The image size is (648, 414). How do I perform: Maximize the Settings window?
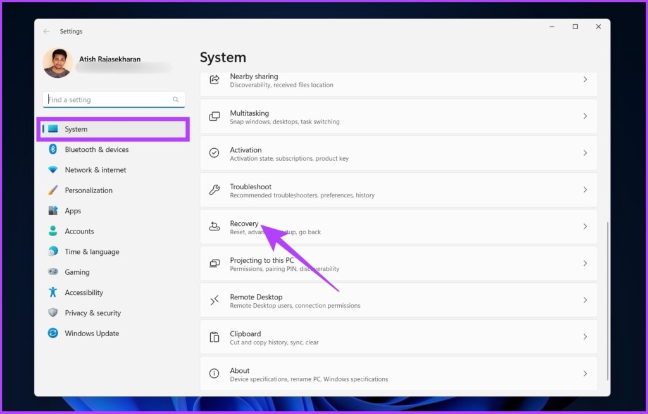point(575,27)
